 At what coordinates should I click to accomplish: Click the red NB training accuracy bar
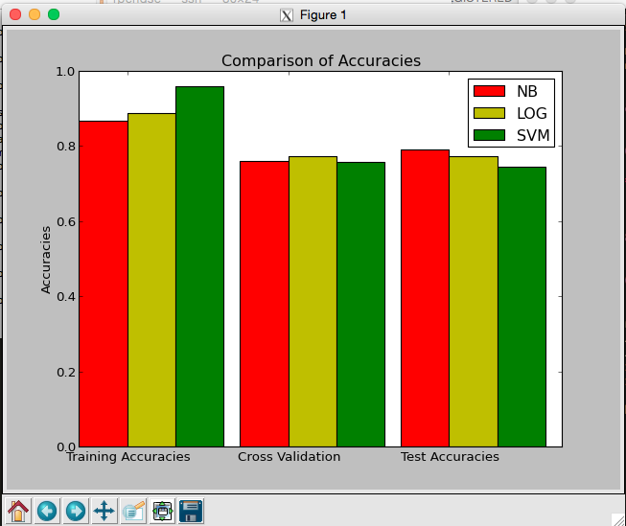[x=104, y=284]
